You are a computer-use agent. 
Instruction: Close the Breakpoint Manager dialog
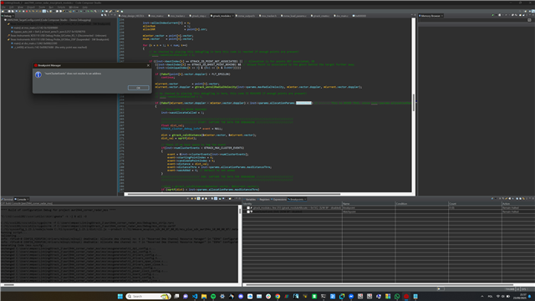[148, 65]
